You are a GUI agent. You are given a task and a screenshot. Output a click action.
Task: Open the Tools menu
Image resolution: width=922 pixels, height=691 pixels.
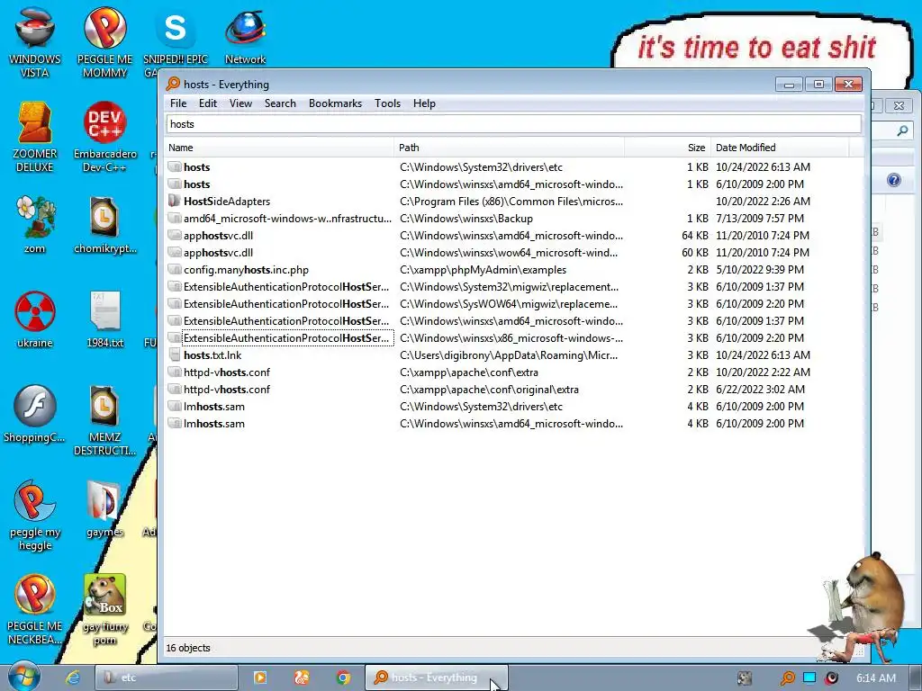[387, 103]
